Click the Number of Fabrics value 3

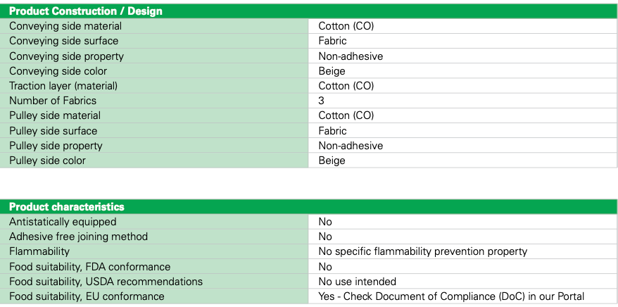tap(322, 101)
